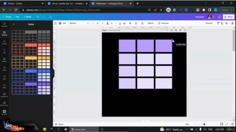Click the Share button

pyautogui.click(x=229, y=17)
